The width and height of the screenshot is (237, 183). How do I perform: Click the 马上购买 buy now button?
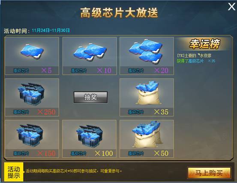click(209, 173)
